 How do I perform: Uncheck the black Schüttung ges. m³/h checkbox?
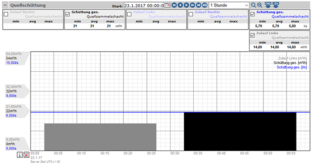[68, 14]
